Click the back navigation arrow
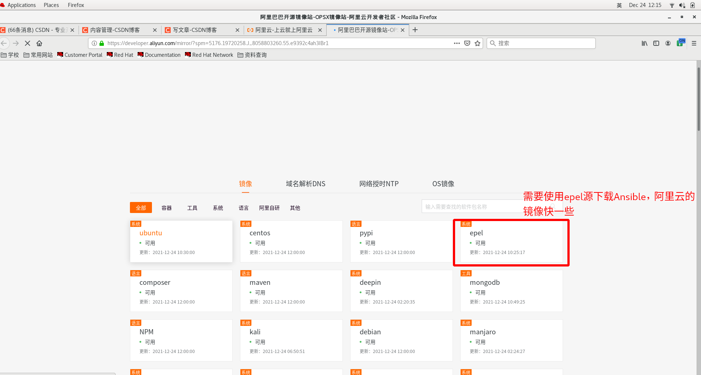 4,43
